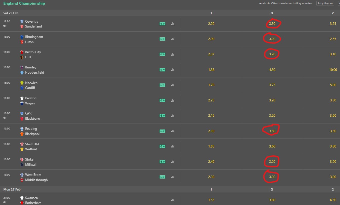Screen dimensions: 340x205
Task: Open stats chart icon for Coventry v Sunderland
Action: (172, 24)
